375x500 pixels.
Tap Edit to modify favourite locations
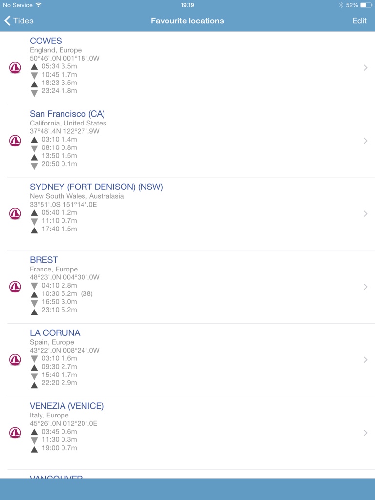359,21
